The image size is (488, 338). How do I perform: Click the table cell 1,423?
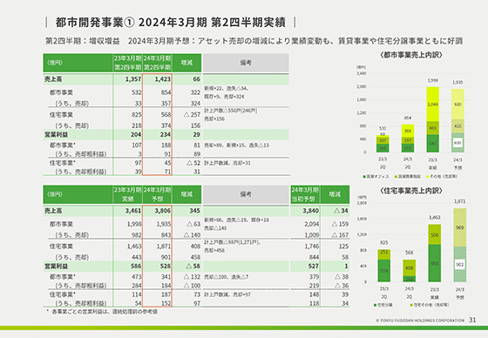coord(162,79)
